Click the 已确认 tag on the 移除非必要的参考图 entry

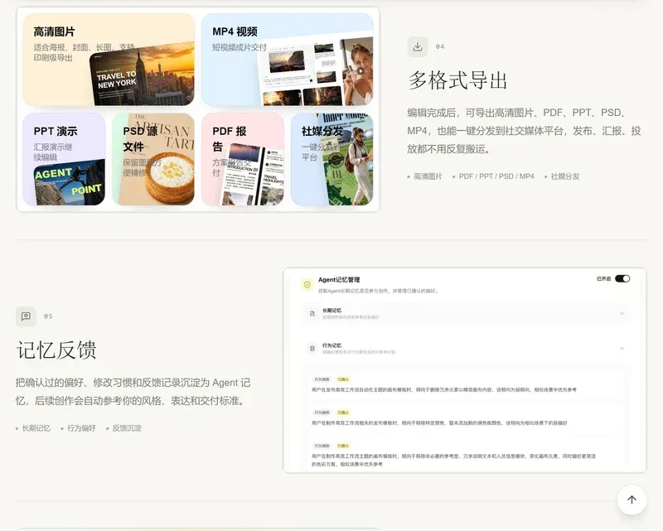343,446
